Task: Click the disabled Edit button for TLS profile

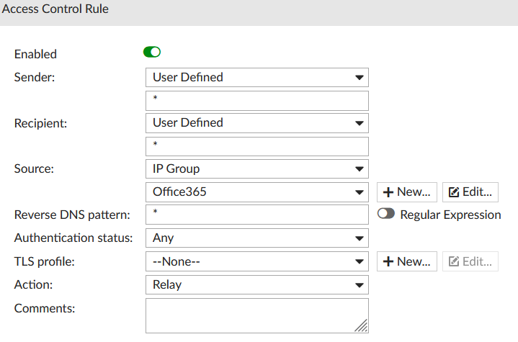Action: 470,261
